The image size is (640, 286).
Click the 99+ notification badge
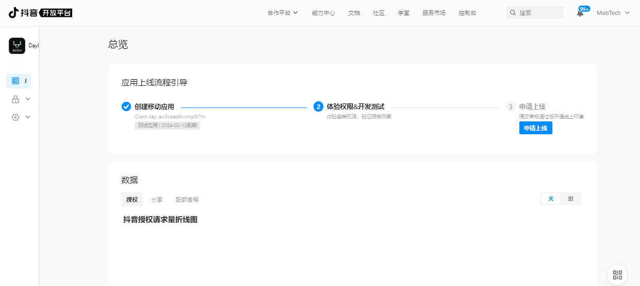(x=584, y=9)
